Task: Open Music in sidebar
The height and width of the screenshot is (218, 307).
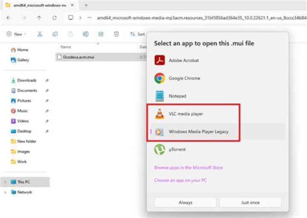Action: click(x=19, y=111)
